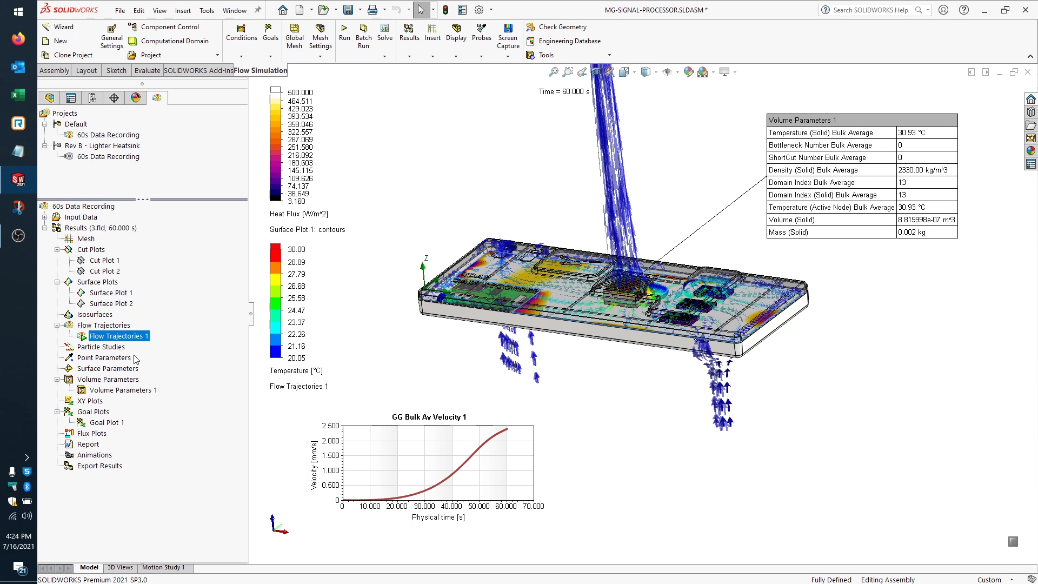Open the File menu
The height and width of the screenshot is (584, 1038).
click(120, 10)
